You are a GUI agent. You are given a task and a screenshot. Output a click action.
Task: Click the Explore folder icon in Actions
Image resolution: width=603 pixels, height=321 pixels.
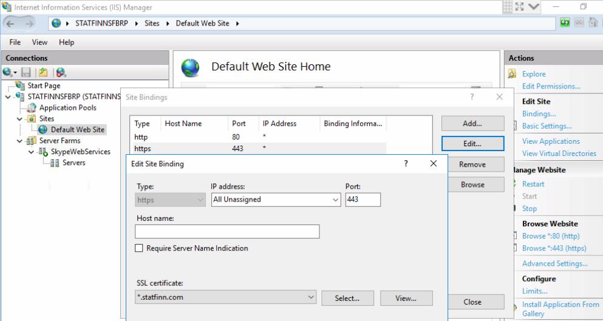pos(512,74)
